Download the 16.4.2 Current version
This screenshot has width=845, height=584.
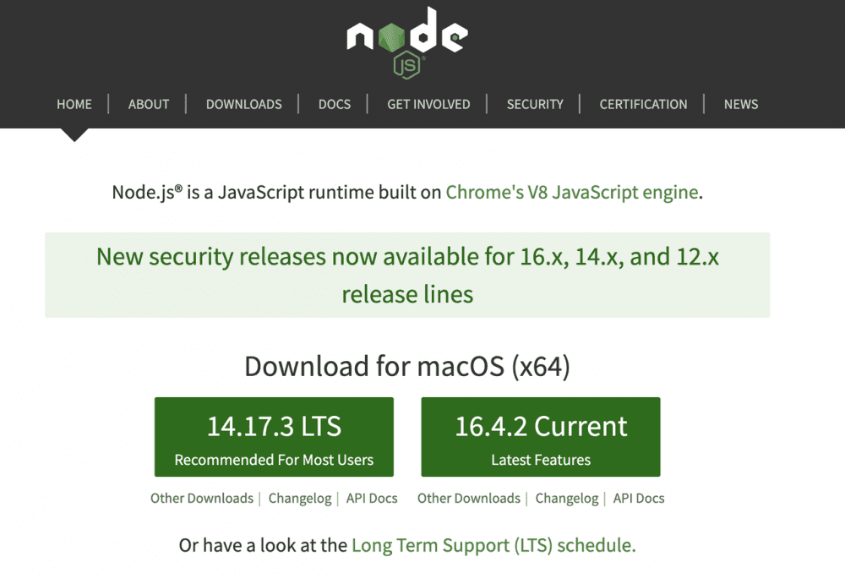(541, 437)
